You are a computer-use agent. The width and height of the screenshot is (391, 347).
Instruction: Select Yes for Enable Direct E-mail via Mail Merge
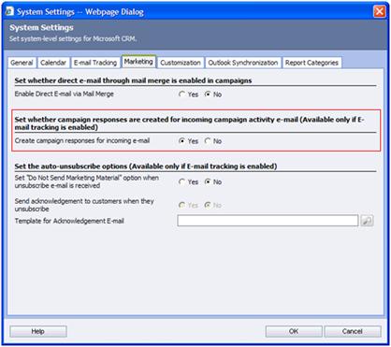click(x=181, y=94)
